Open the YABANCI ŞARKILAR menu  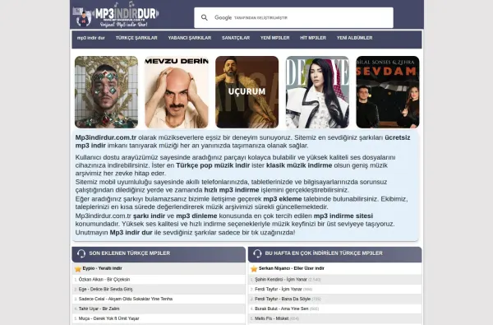pyautogui.click(x=190, y=38)
